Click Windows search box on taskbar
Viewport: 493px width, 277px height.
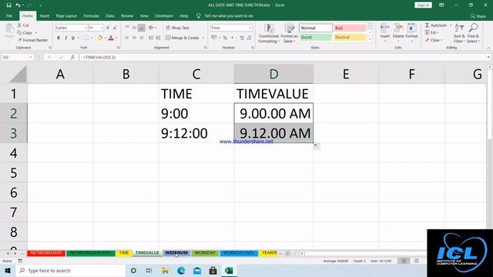[71, 270]
